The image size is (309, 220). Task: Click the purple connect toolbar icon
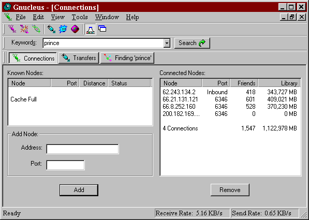click(x=12, y=29)
